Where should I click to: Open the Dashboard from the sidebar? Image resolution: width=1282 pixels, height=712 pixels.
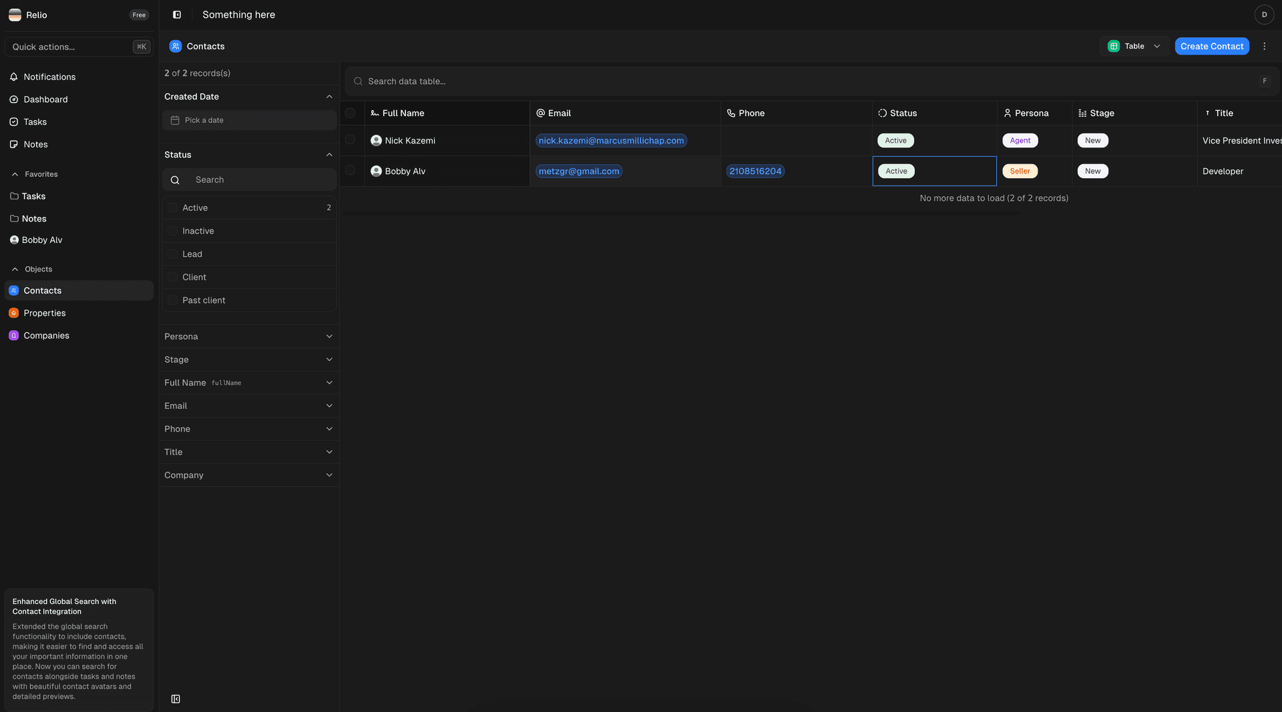[45, 99]
